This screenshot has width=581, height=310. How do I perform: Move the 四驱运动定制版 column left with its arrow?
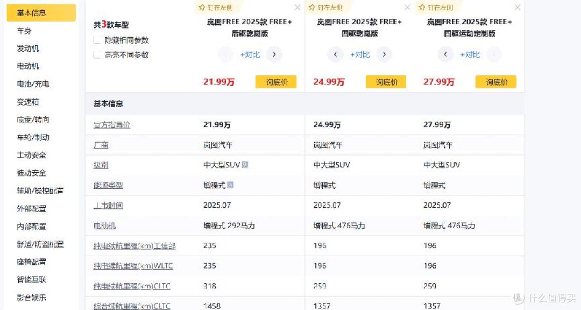[445, 54]
